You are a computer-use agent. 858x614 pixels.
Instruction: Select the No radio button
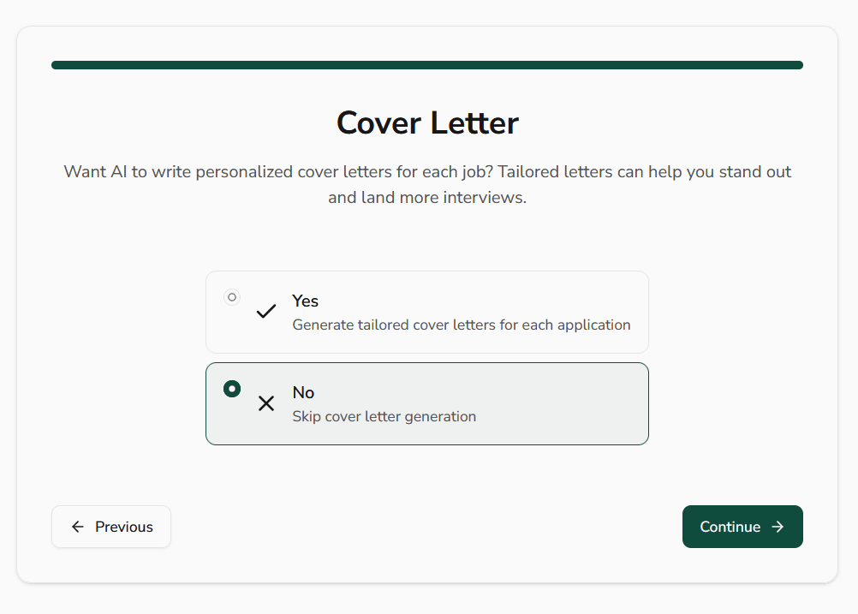click(231, 389)
